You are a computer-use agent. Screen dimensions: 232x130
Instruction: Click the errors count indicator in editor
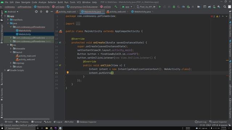(x=213, y=16)
